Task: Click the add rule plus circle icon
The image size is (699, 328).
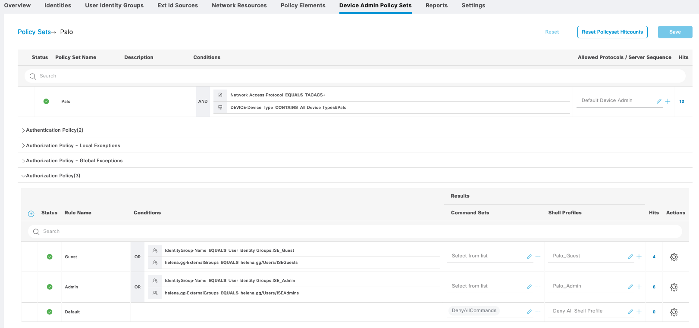Action: pyautogui.click(x=31, y=214)
